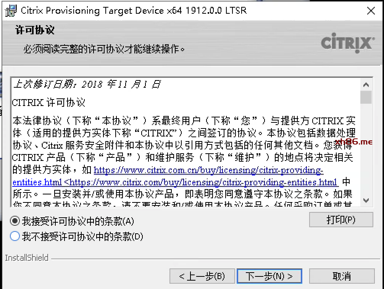Image resolution: width=384 pixels, height=289 pixels.
Task: Cancel installation with 取消 button
Action: (342, 276)
